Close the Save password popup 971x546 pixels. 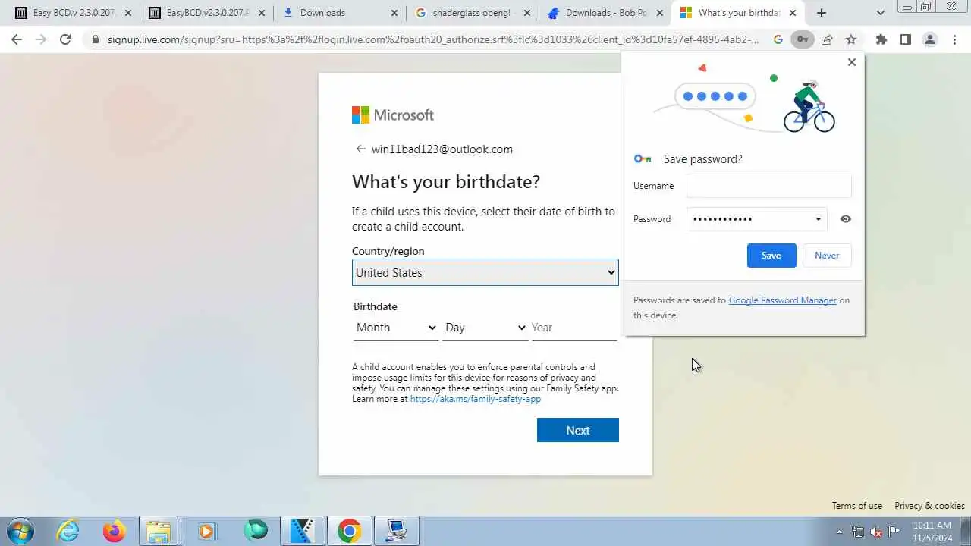pyautogui.click(x=851, y=62)
